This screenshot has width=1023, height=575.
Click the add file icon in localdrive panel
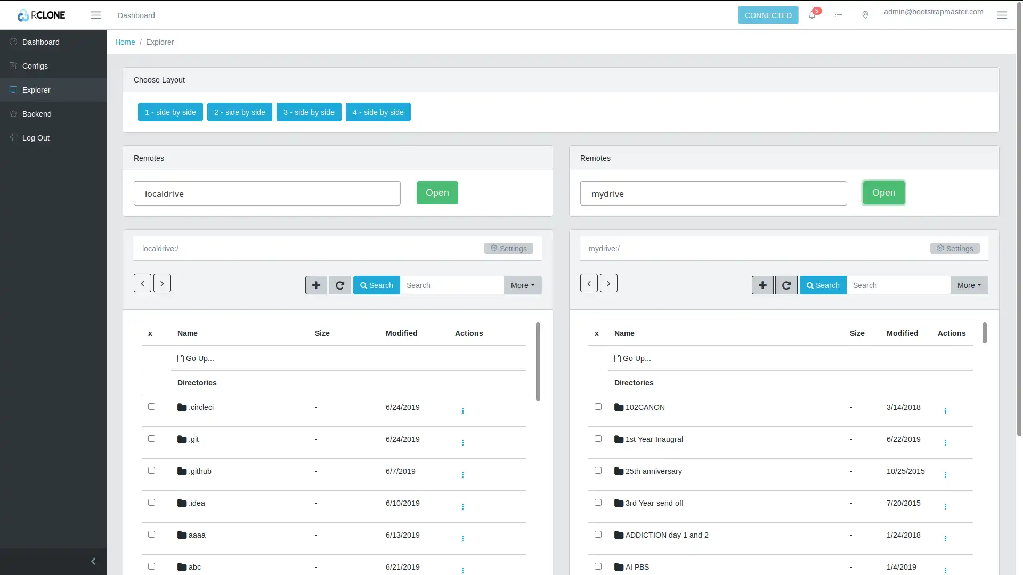315,284
